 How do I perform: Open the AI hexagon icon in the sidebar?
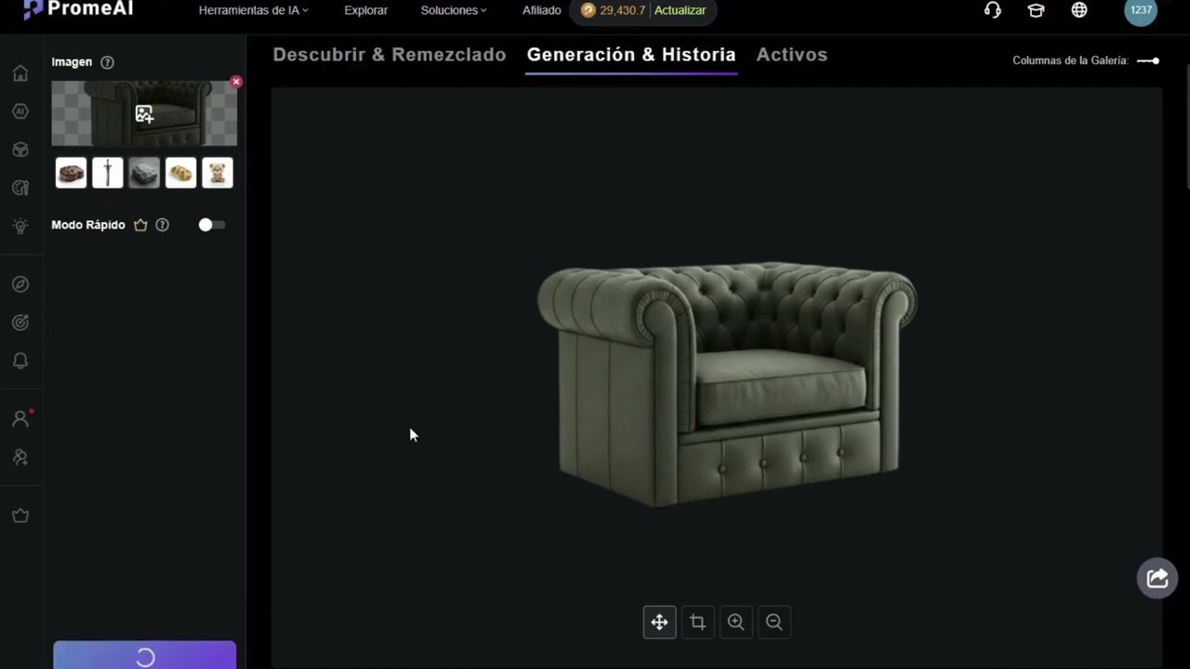(x=20, y=111)
